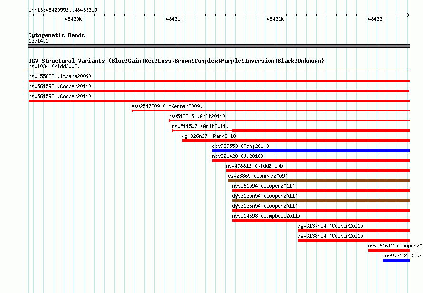Click the 48431k ruler marker

174,19
